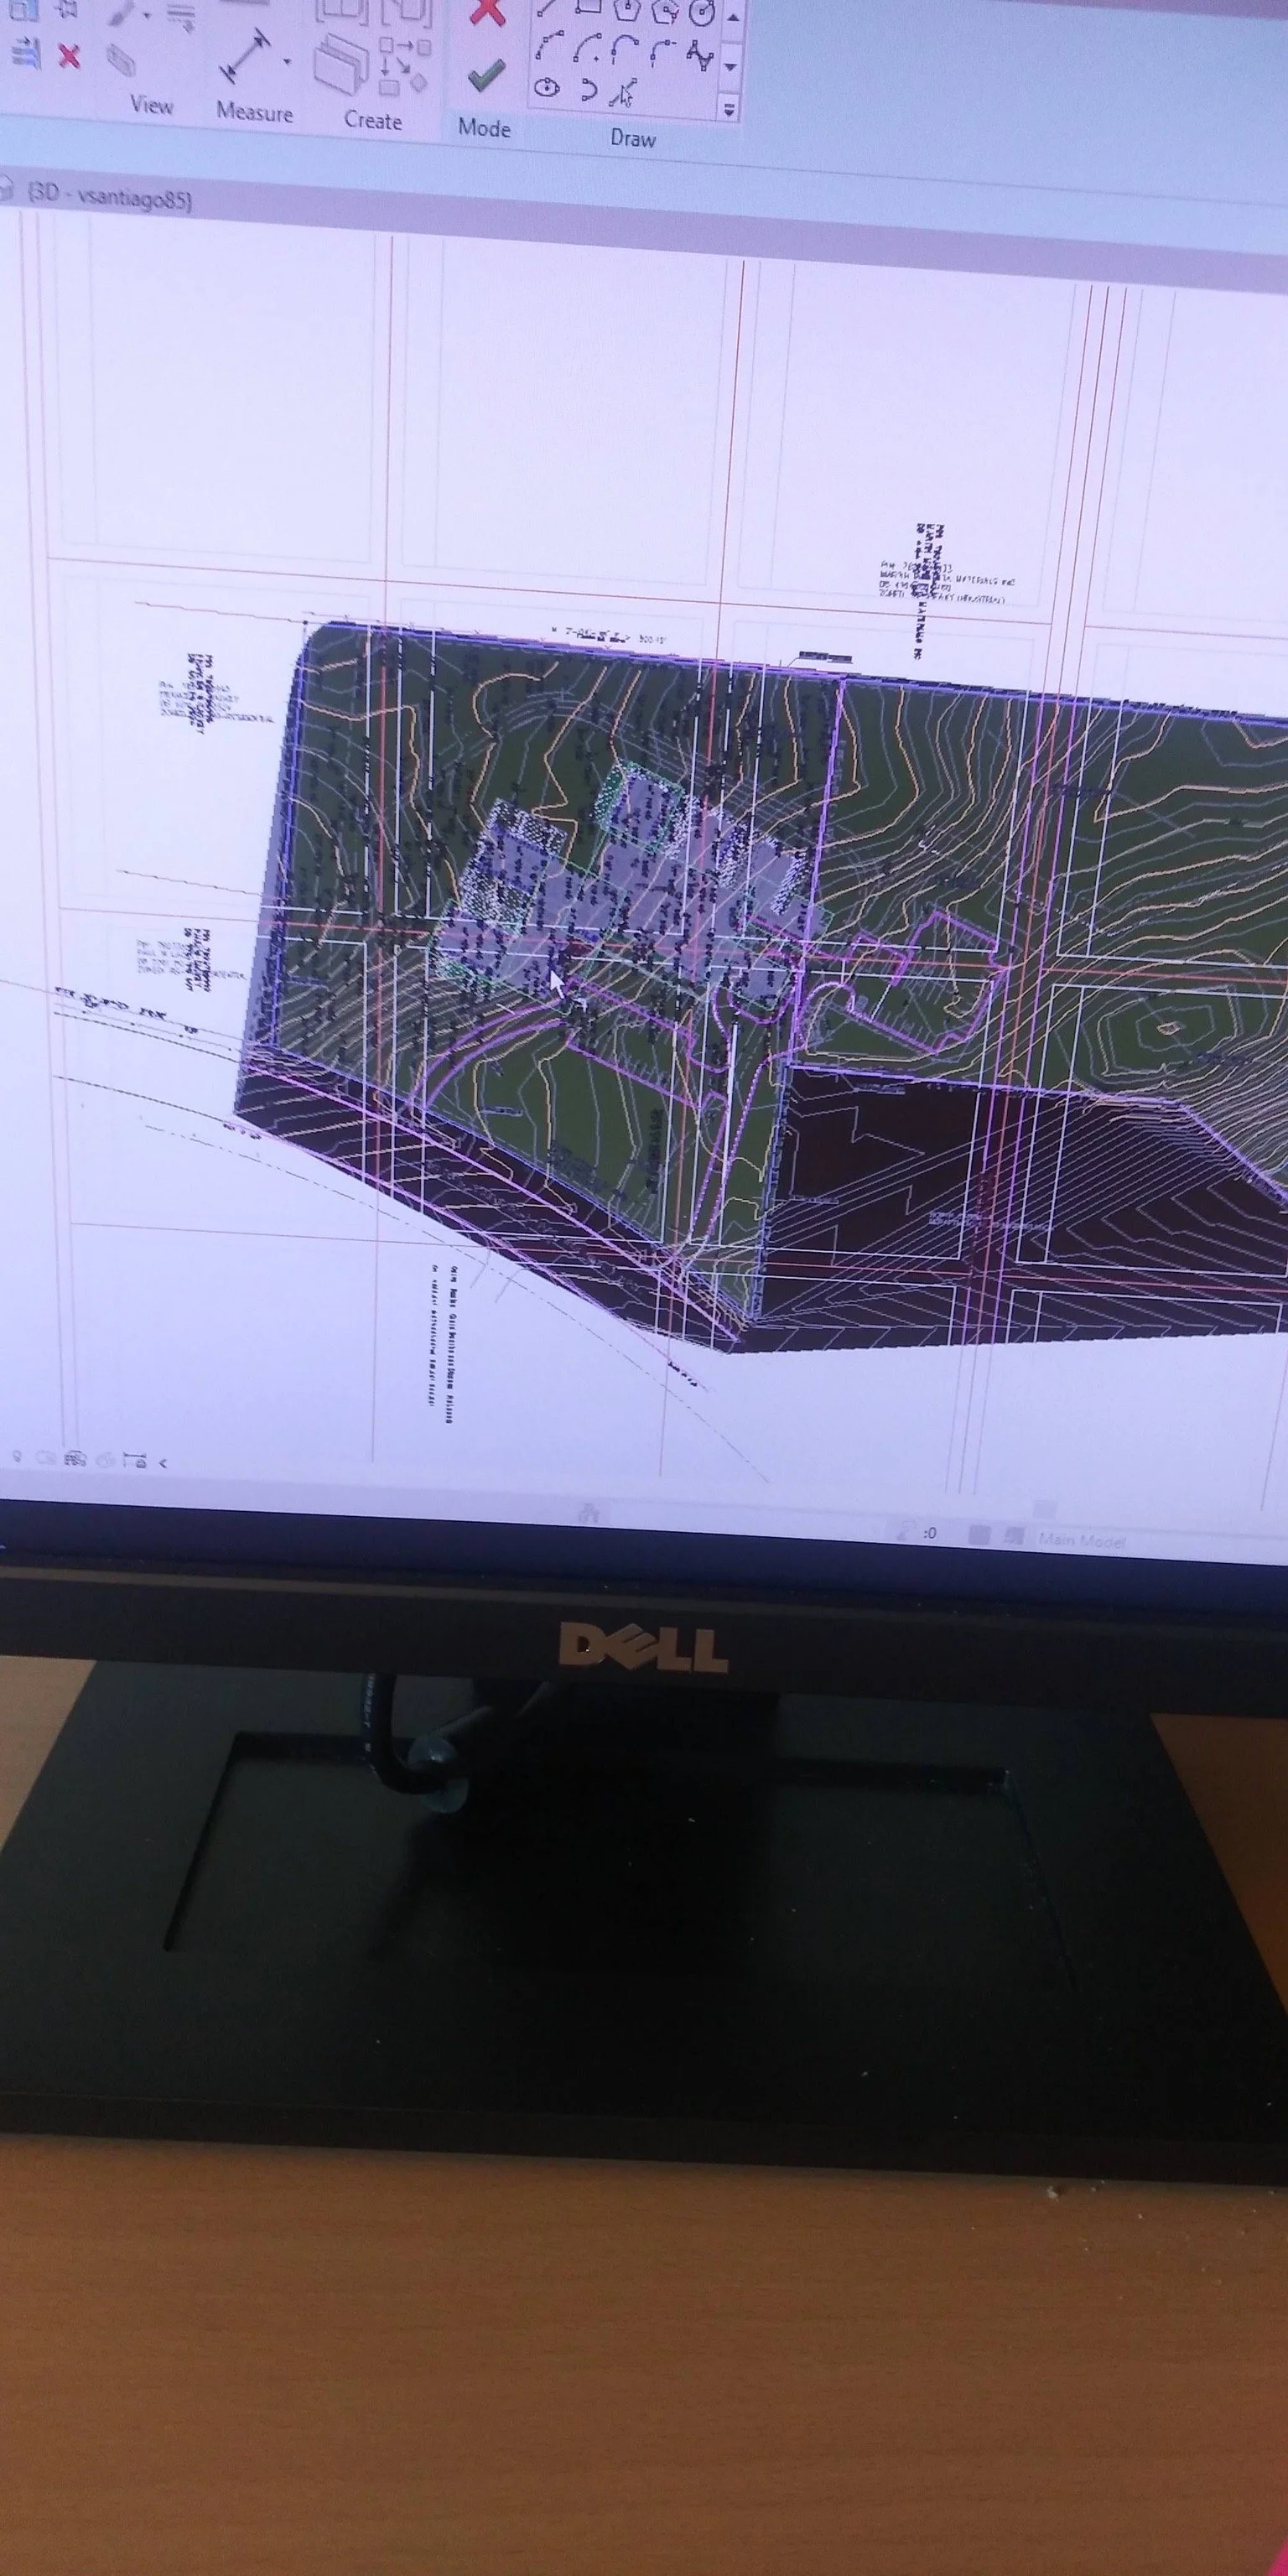The image size is (1288, 2576).
Task: Open the Main Model design options dropdown
Action: [x=1082, y=1541]
